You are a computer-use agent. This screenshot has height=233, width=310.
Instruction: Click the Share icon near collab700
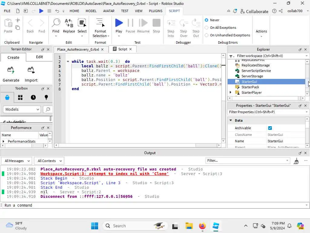(x=281, y=11)
